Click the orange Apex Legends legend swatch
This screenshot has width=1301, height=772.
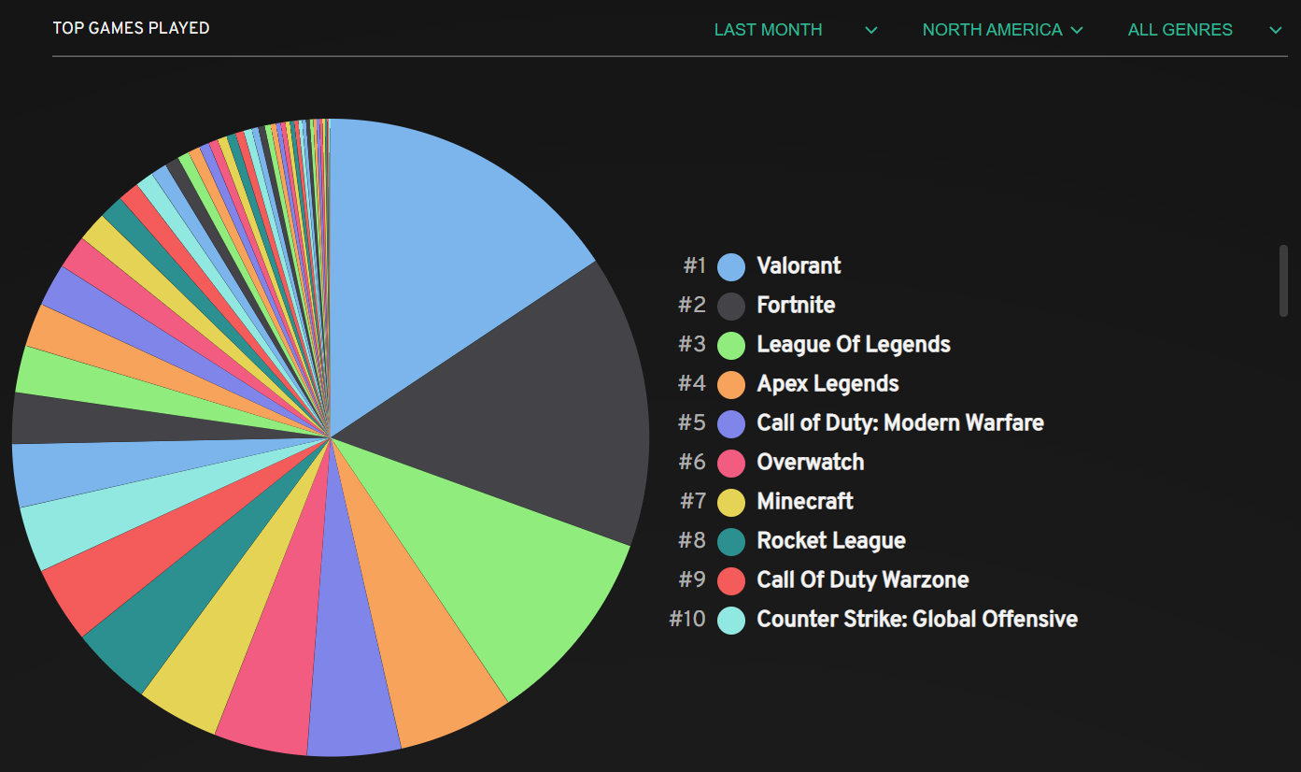click(731, 384)
